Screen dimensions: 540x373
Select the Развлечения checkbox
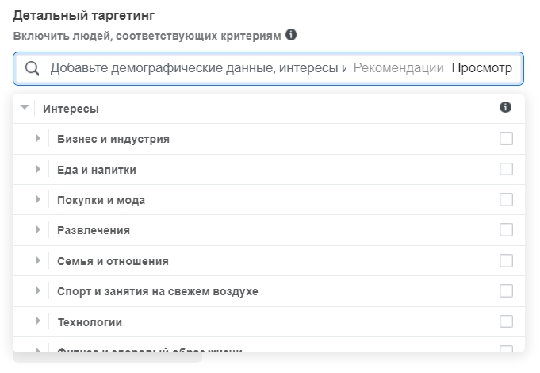tap(506, 230)
